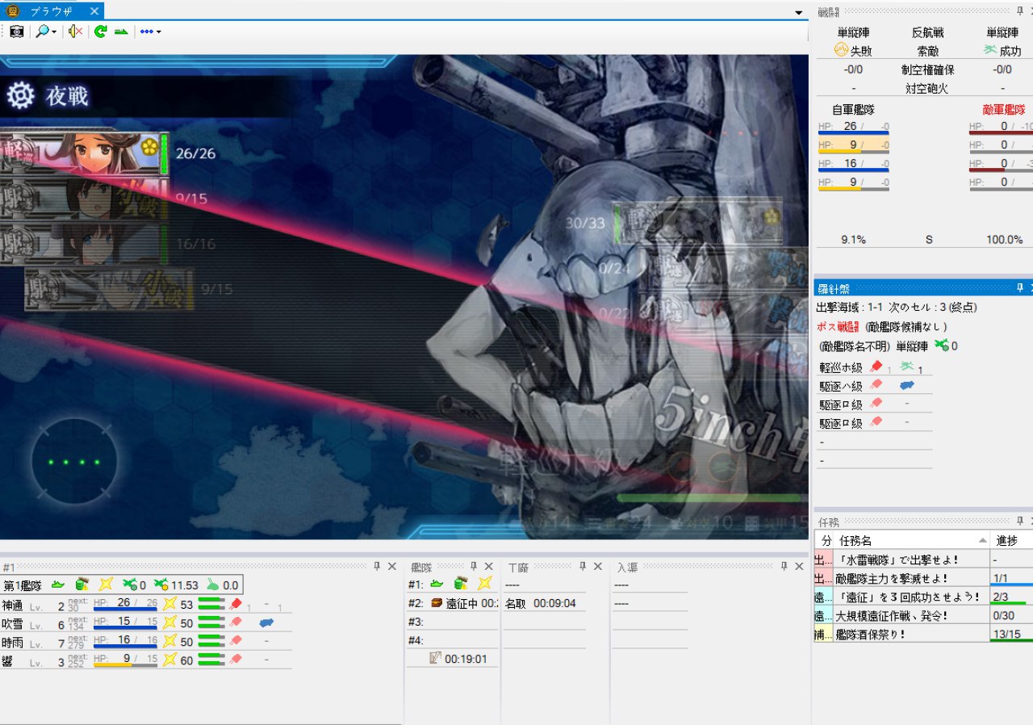Screen dimensions: 1033x725
Task: Click the green navigate arrow toolbar icon
Action: [x=121, y=31]
